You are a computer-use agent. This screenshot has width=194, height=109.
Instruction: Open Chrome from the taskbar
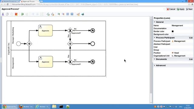click(x=10, y=107)
